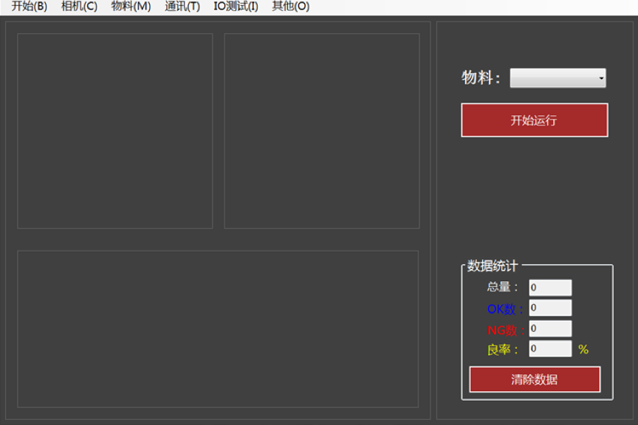Click the 清除数据 button
The height and width of the screenshot is (425, 638).
point(535,379)
